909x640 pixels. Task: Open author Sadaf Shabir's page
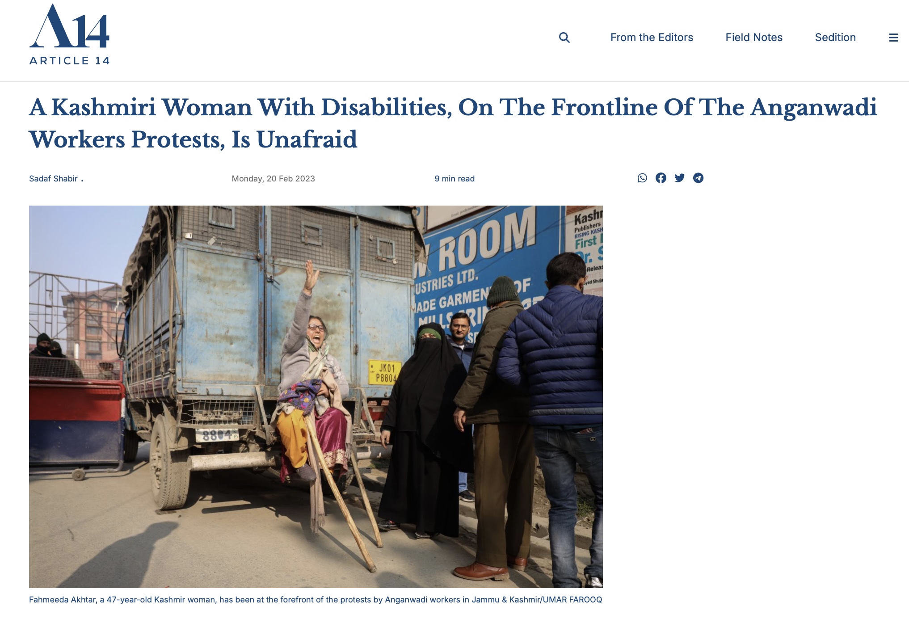pos(54,179)
